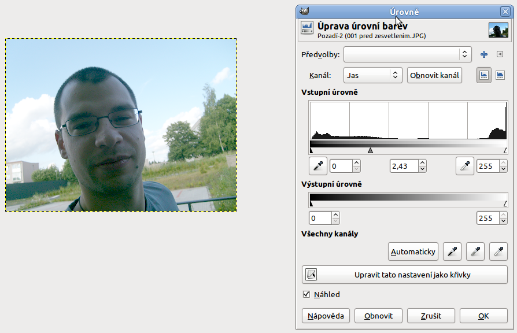517x333 pixels.
Task: Pick black point with input eyedropper
Action: [x=318, y=166]
